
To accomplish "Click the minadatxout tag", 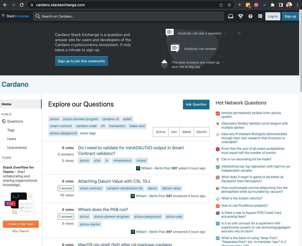I will click(x=122, y=160).
